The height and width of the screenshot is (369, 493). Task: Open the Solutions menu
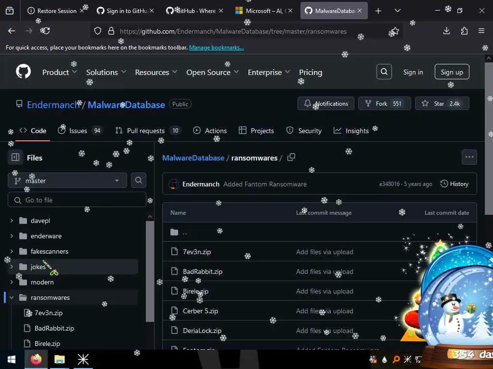pos(106,72)
